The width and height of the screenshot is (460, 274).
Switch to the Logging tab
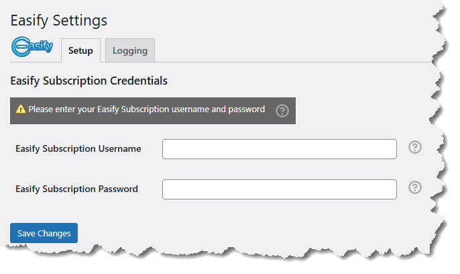(x=130, y=51)
